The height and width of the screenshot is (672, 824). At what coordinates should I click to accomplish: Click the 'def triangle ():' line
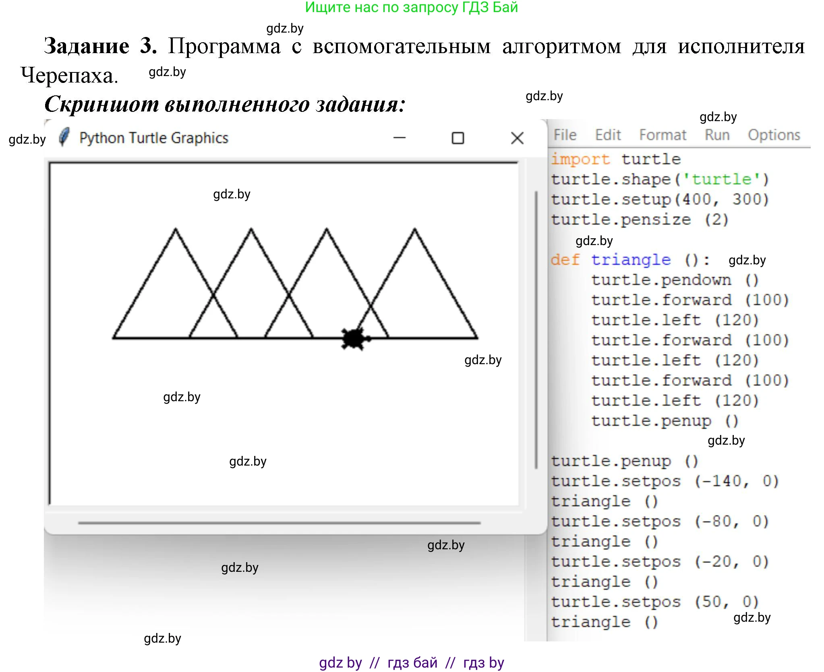click(630, 260)
